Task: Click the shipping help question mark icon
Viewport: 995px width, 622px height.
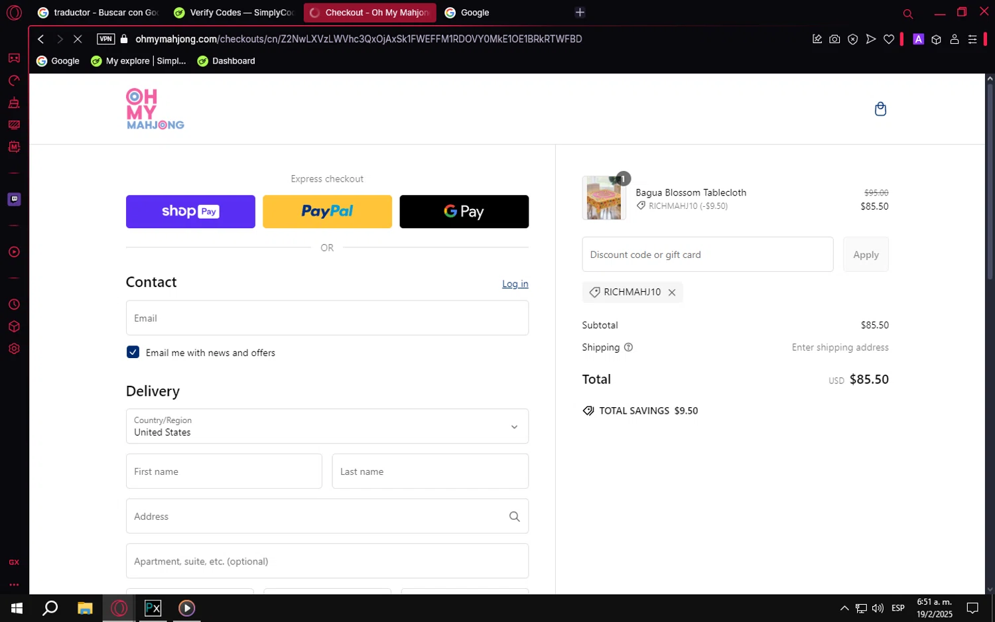Action: pos(628,347)
